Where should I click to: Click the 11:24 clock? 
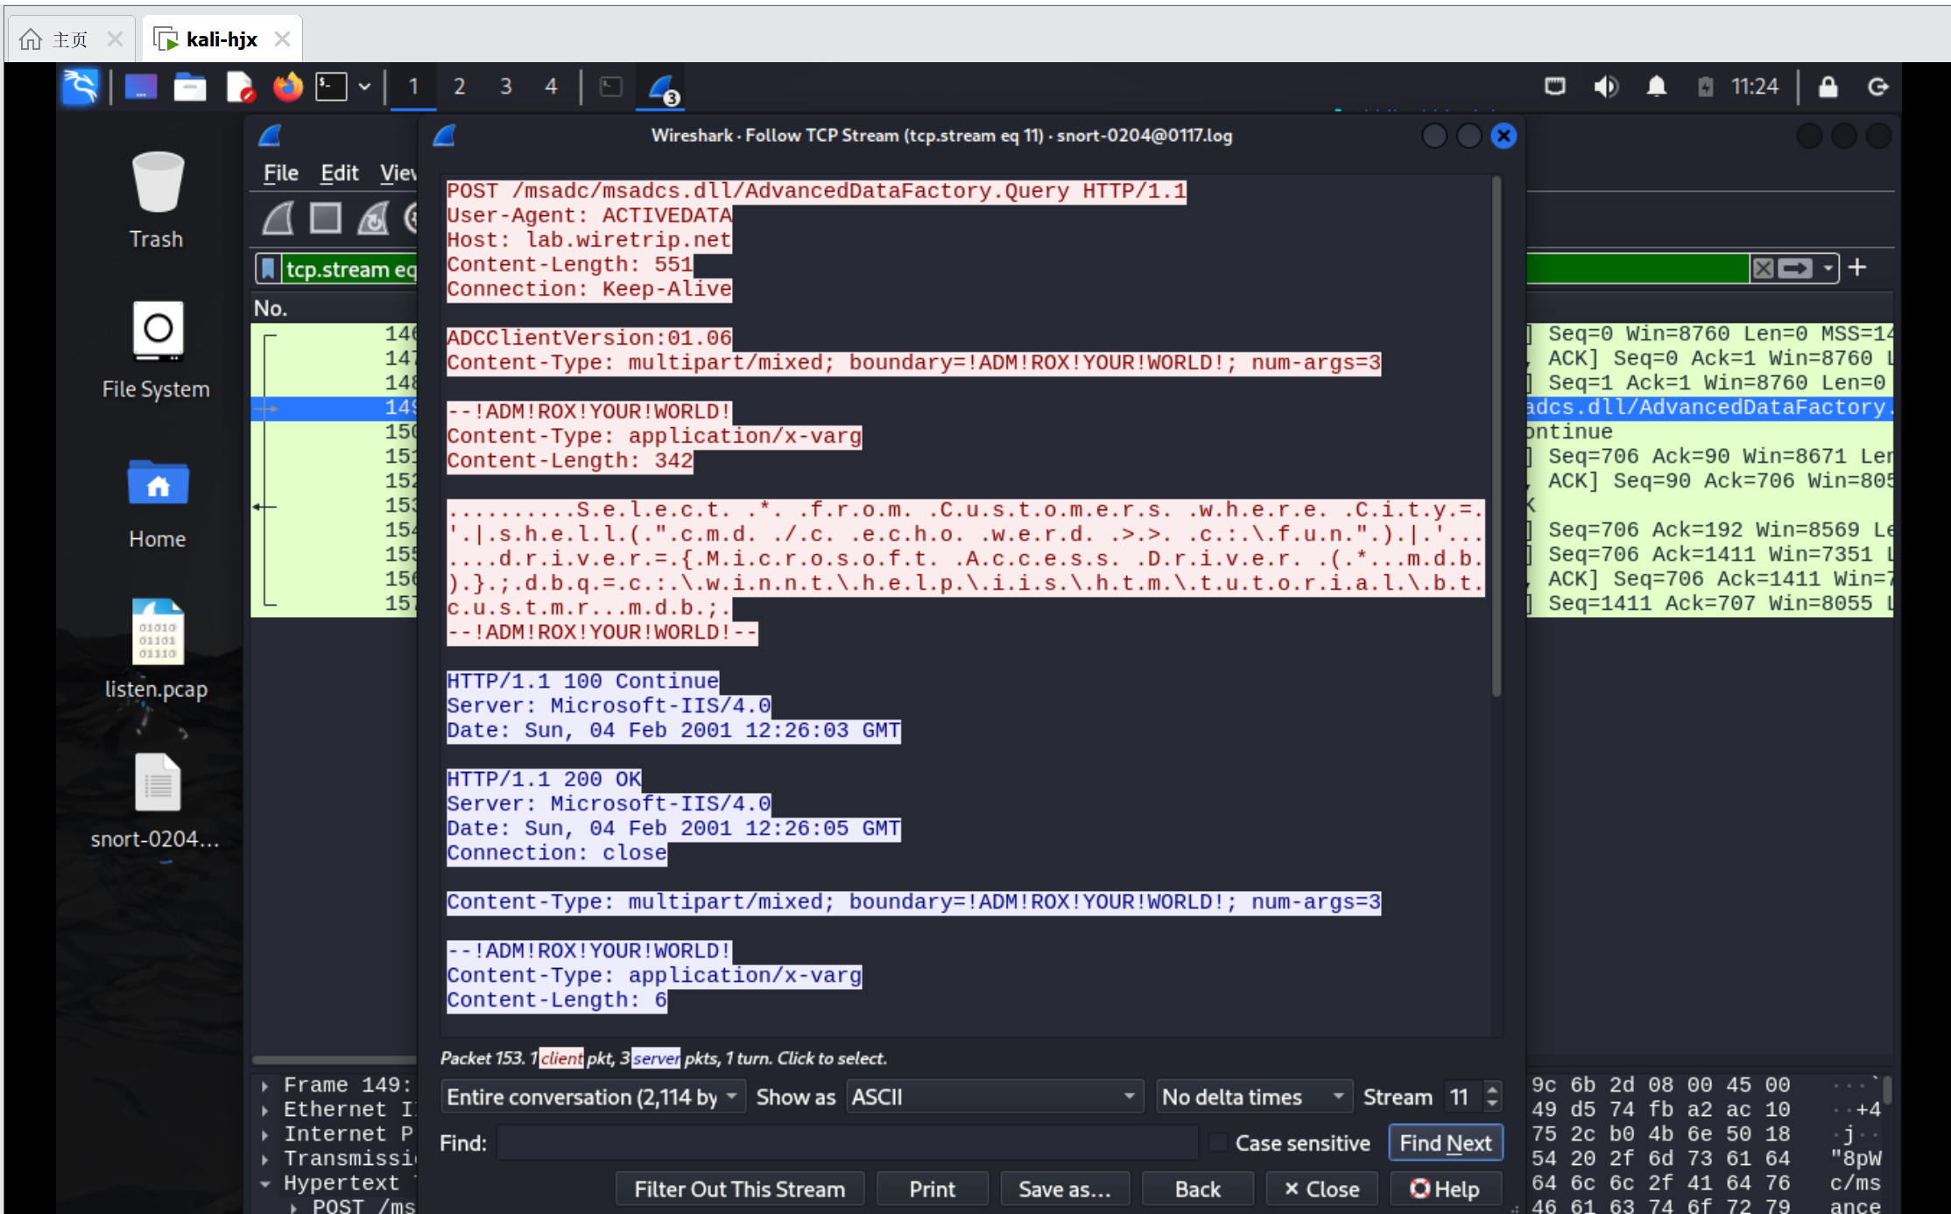(1755, 87)
